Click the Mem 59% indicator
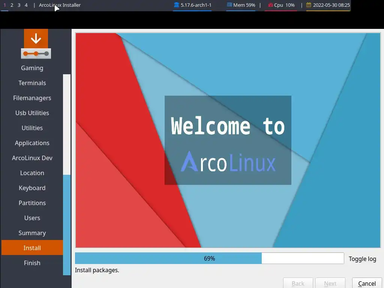 [x=244, y=5]
